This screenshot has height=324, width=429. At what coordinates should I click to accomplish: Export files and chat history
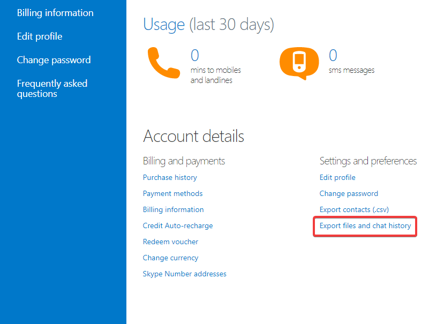(365, 225)
